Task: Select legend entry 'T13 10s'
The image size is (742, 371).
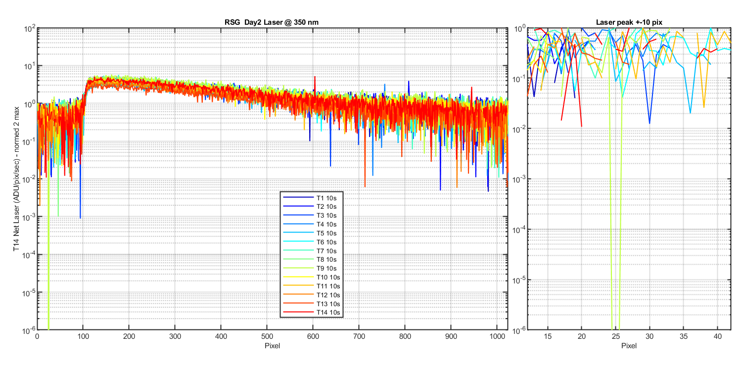Action: coord(313,304)
